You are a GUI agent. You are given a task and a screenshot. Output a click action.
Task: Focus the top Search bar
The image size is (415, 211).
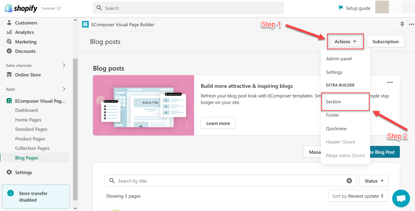coord(188,8)
